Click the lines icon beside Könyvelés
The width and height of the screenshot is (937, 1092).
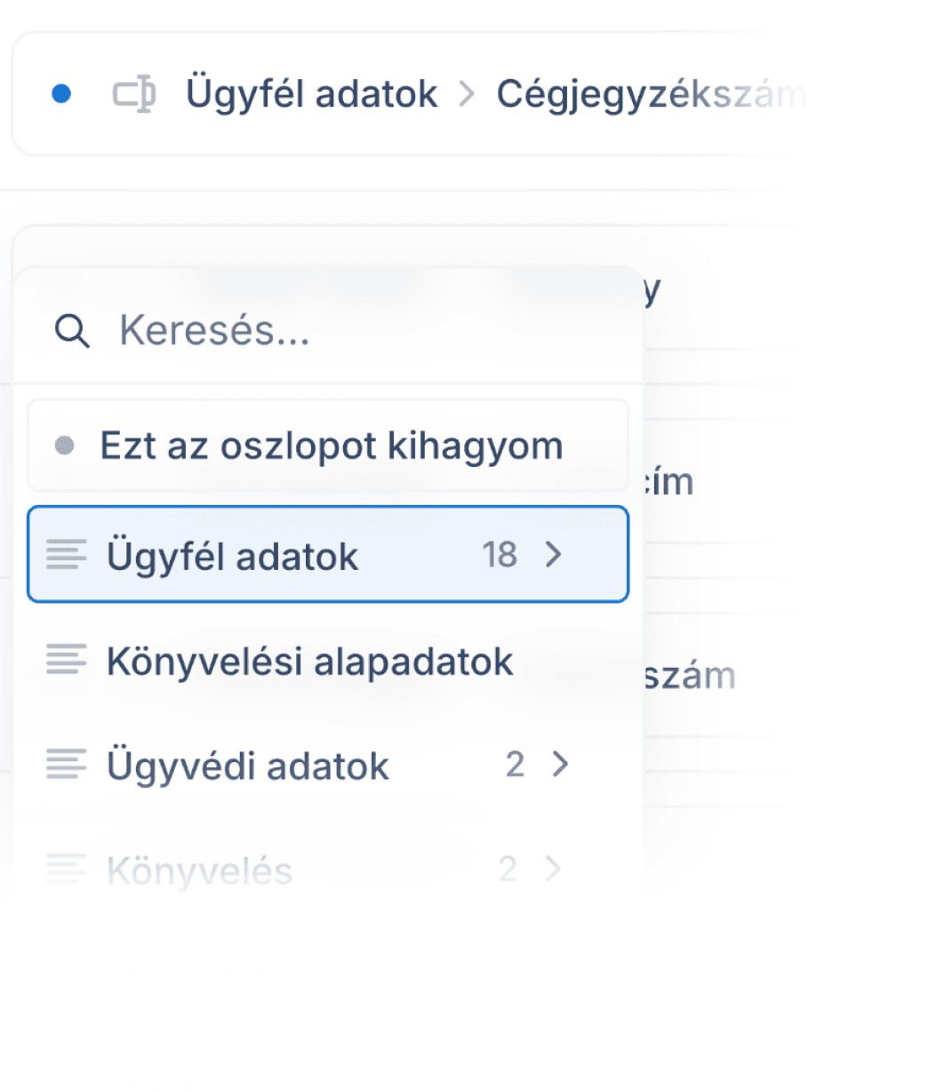[x=67, y=869]
